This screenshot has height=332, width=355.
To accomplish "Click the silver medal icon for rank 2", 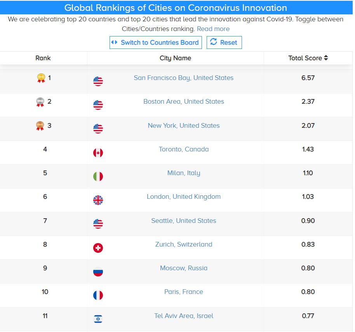I will point(40,102).
